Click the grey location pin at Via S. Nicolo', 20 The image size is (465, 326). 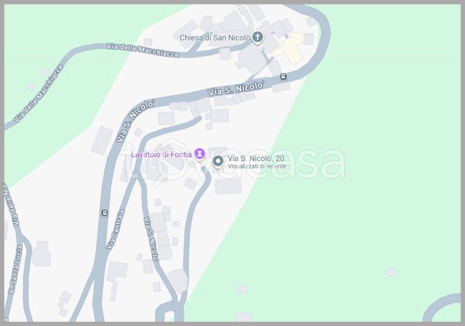coord(218,162)
